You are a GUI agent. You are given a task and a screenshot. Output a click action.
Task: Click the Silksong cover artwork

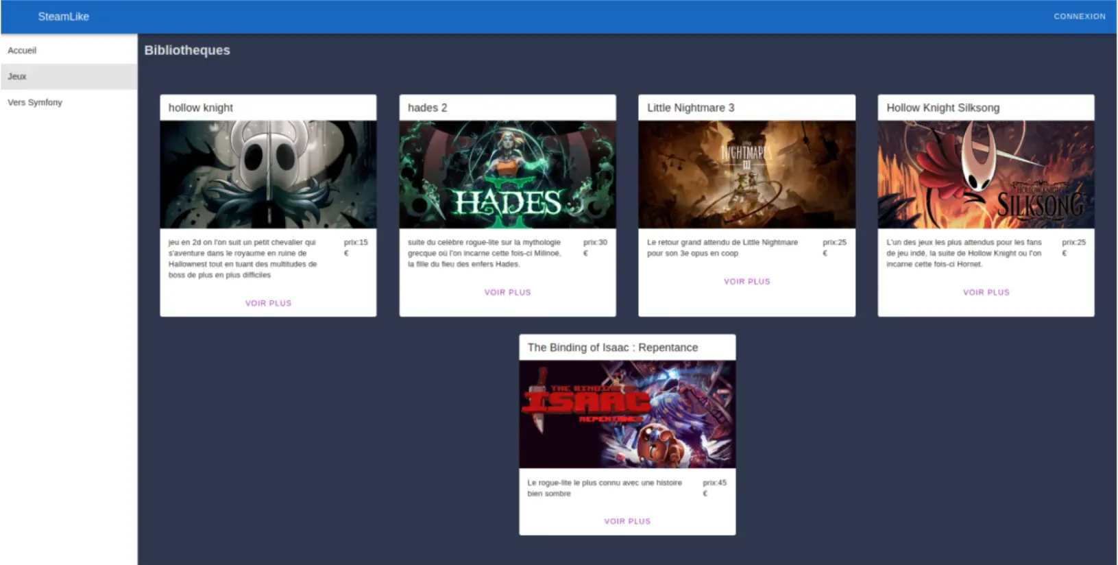point(986,175)
